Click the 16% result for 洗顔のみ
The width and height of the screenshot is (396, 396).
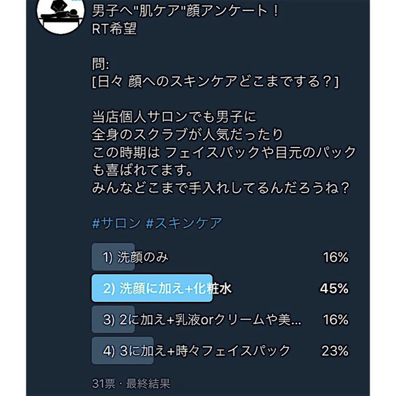(335, 257)
